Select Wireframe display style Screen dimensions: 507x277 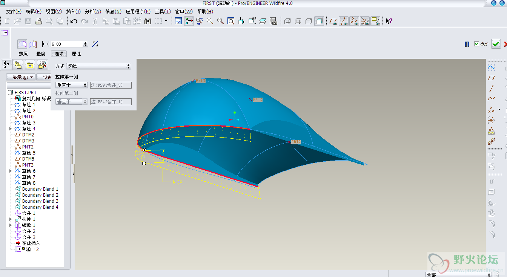pyautogui.click(x=287, y=21)
